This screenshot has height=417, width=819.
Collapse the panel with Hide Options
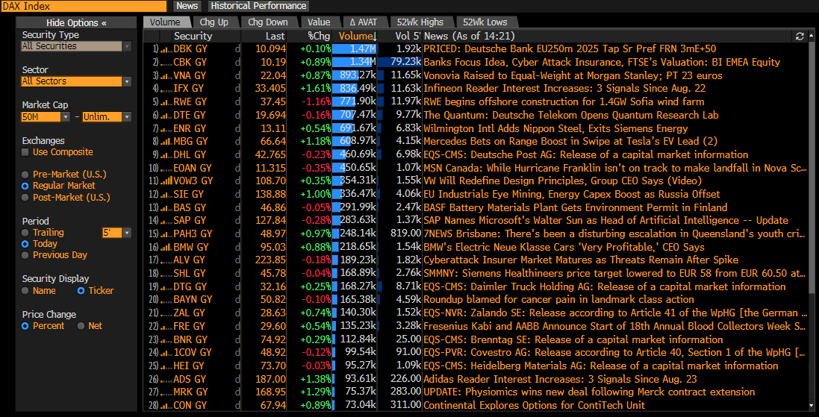click(x=76, y=23)
